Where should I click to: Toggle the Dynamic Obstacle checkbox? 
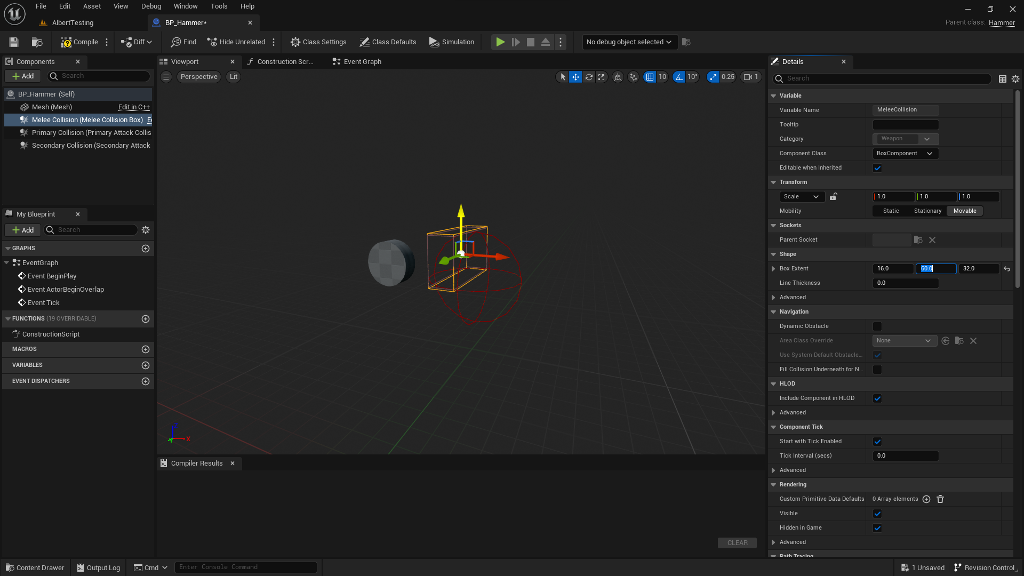coord(877,326)
